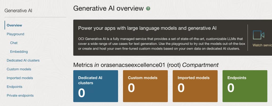272x106 pixels.
Task: Open the Overview sidebar item
Action: point(14,25)
